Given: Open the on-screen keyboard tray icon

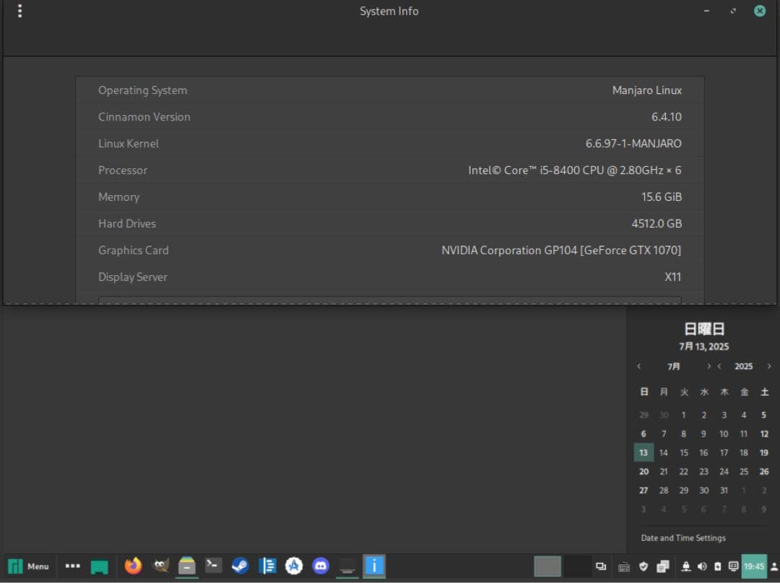Looking at the screenshot, I should (624, 567).
